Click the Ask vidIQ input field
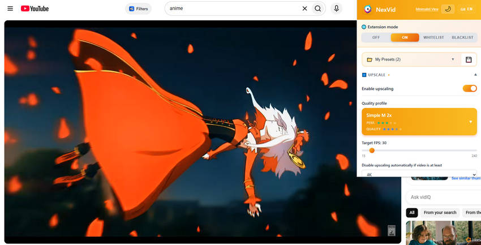Viewport: 481px width, 245px height. point(443,197)
